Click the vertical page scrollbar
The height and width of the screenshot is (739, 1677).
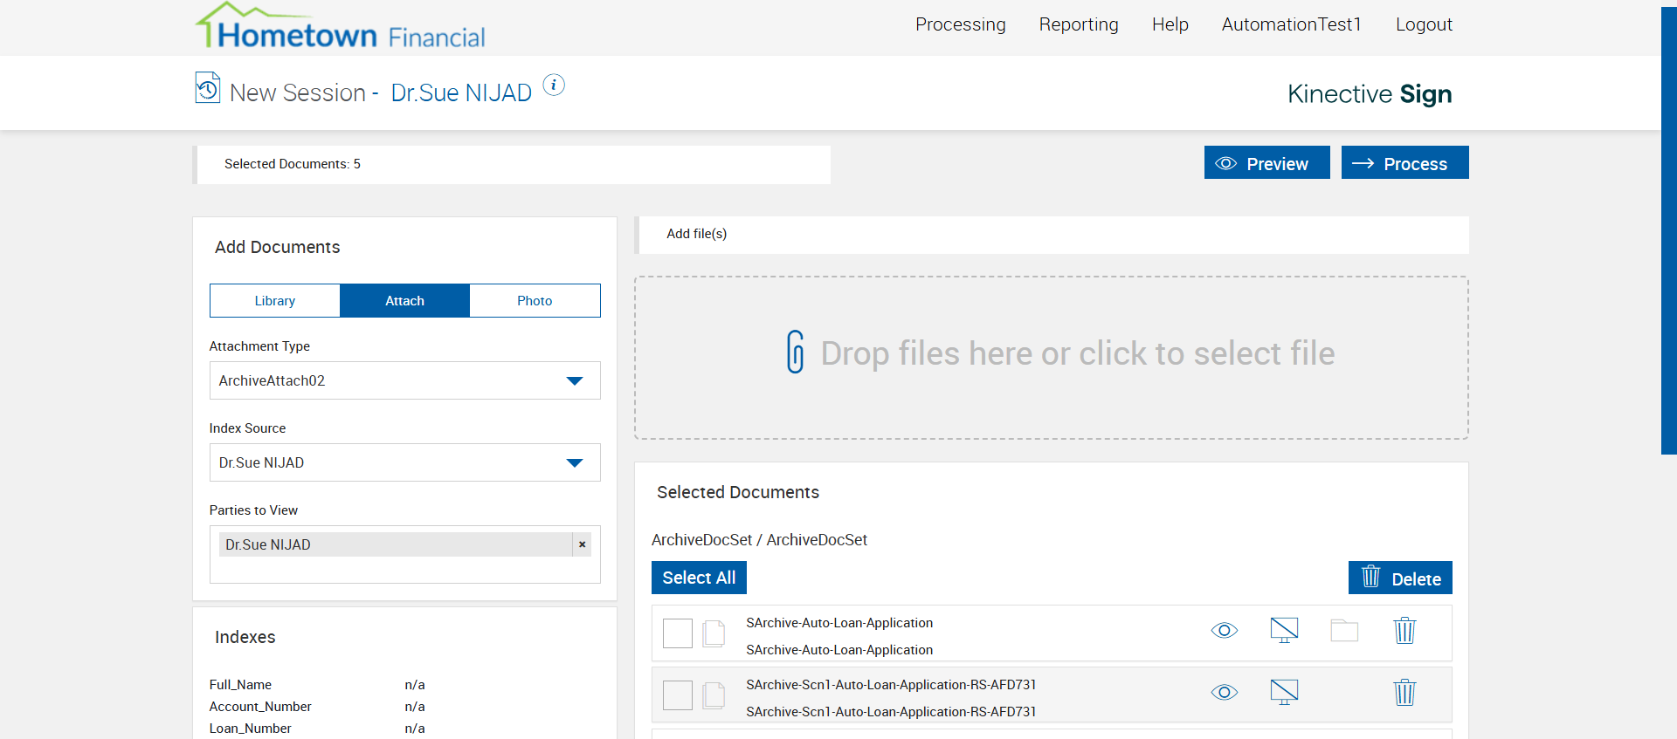1669,230
